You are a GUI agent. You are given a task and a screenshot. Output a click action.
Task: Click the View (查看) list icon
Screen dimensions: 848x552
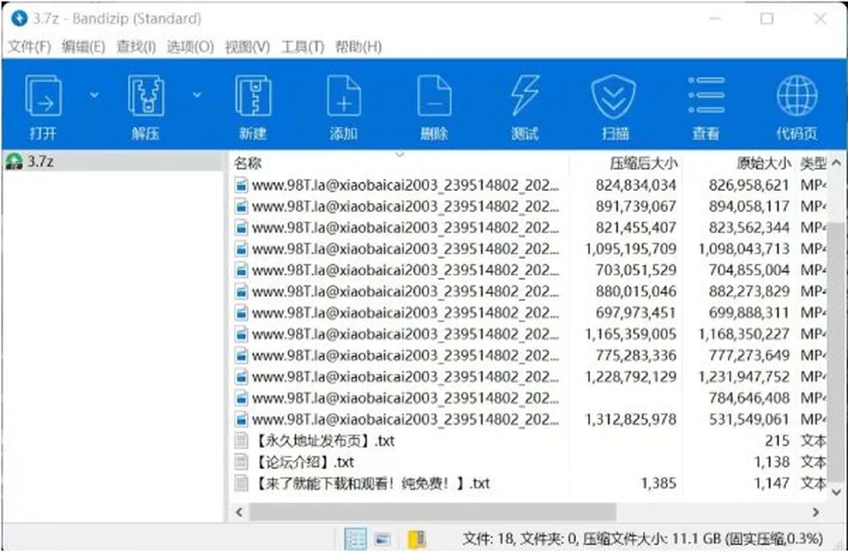[707, 95]
